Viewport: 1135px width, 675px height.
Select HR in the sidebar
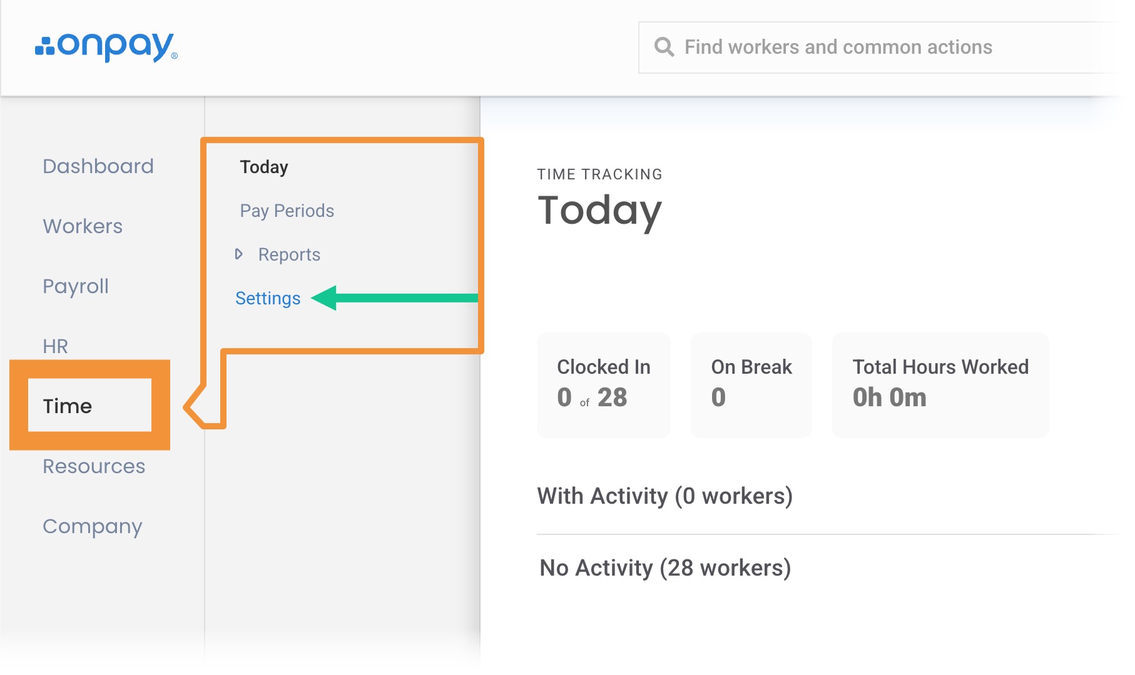point(55,346)
